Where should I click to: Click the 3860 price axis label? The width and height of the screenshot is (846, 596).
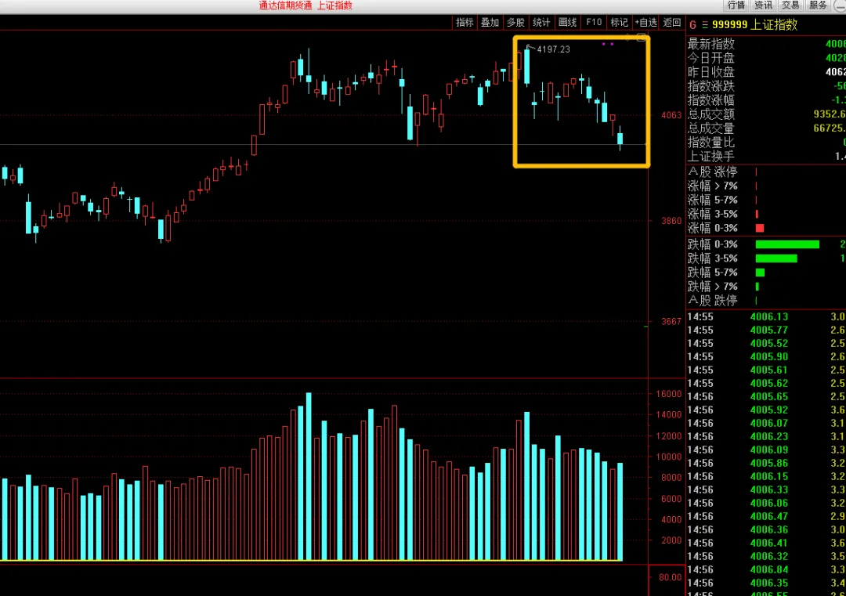[x=671, y=221]
